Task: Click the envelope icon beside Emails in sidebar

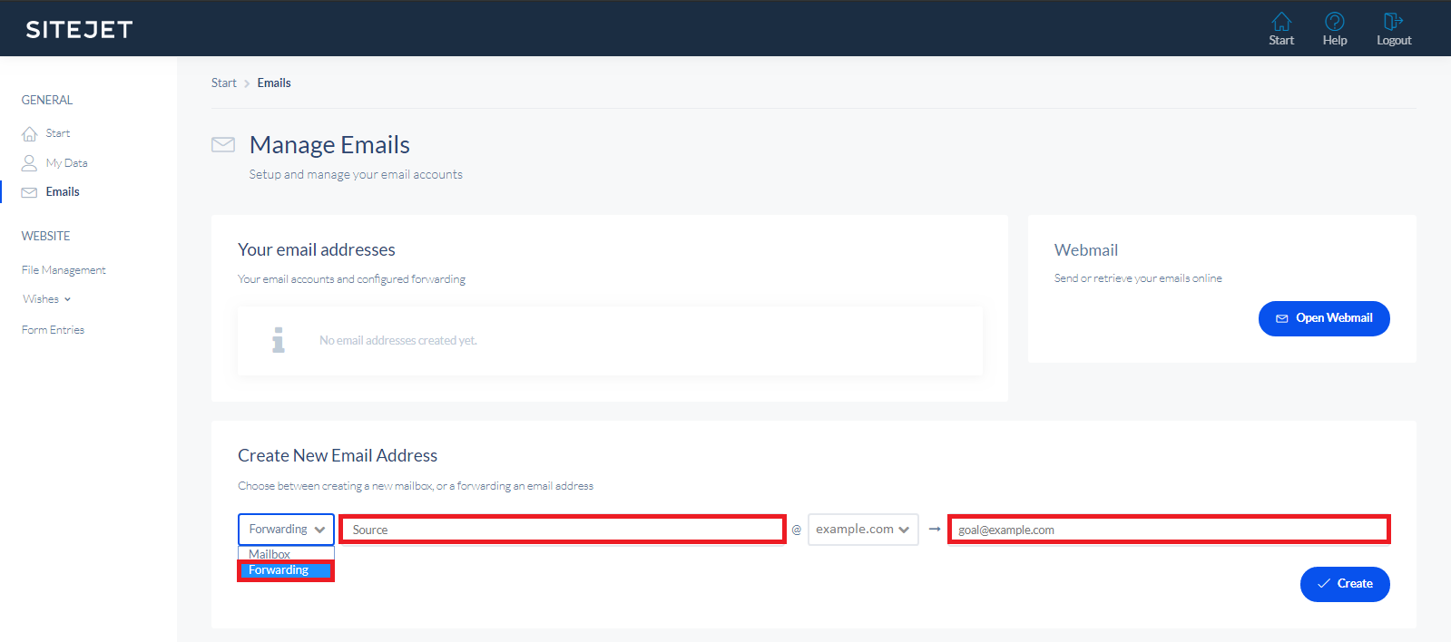Action: click(30, 192)
